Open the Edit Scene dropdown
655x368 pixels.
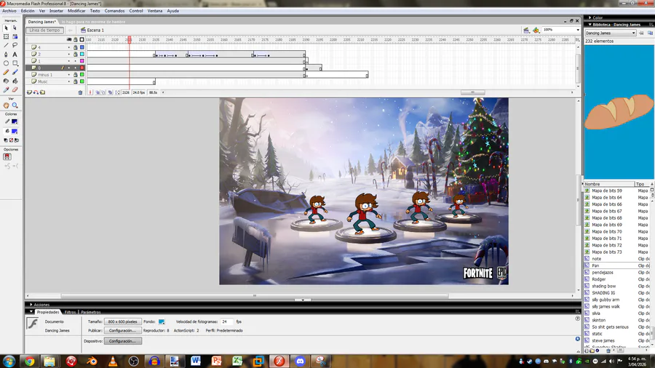526,30
